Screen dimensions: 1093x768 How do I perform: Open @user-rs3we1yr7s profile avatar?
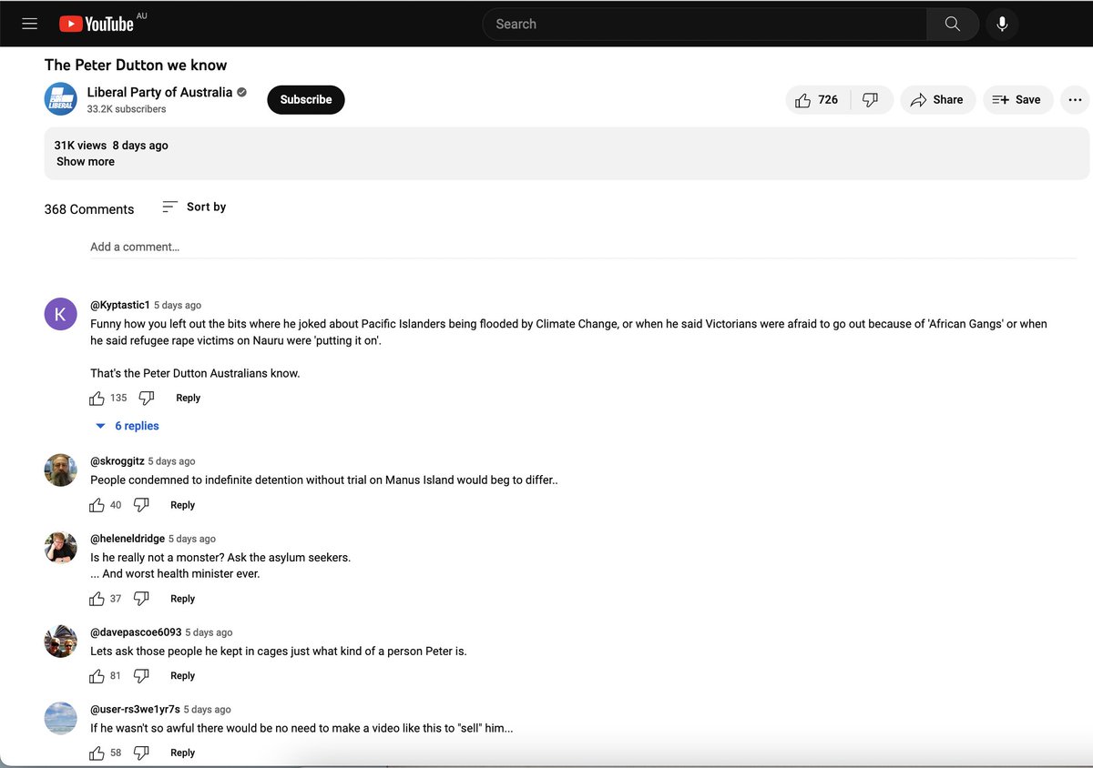61,718
